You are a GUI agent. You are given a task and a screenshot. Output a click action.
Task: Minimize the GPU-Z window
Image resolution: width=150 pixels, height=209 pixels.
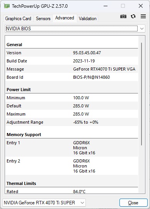[106, 6]
